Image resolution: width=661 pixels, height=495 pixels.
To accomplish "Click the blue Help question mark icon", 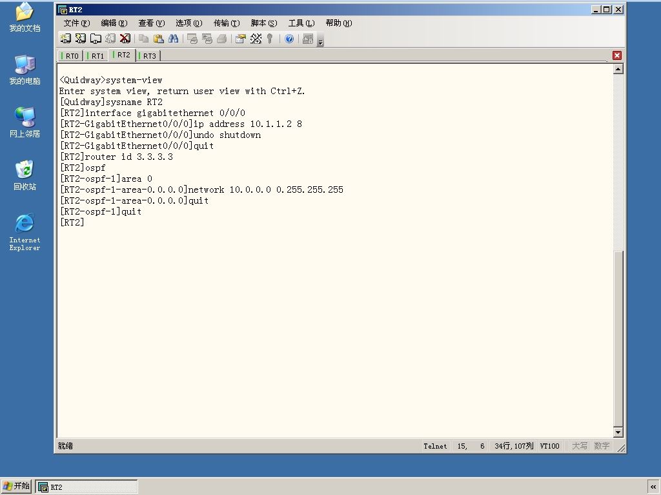I will pos(289,39).
